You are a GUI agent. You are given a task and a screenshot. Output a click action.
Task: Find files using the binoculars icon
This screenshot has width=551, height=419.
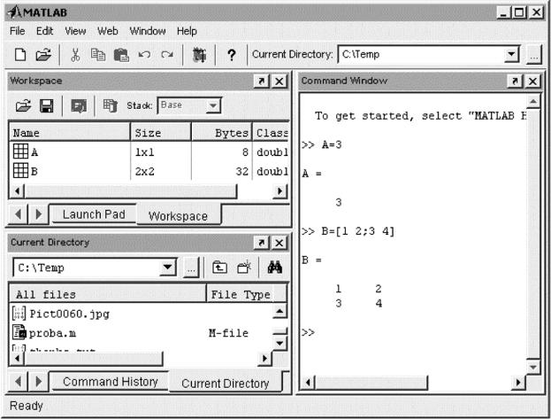(x=274, y=268)
